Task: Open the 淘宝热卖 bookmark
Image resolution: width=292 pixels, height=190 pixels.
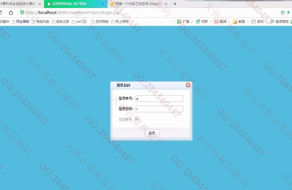Action: pyautogui.click(x=40, y=22)
